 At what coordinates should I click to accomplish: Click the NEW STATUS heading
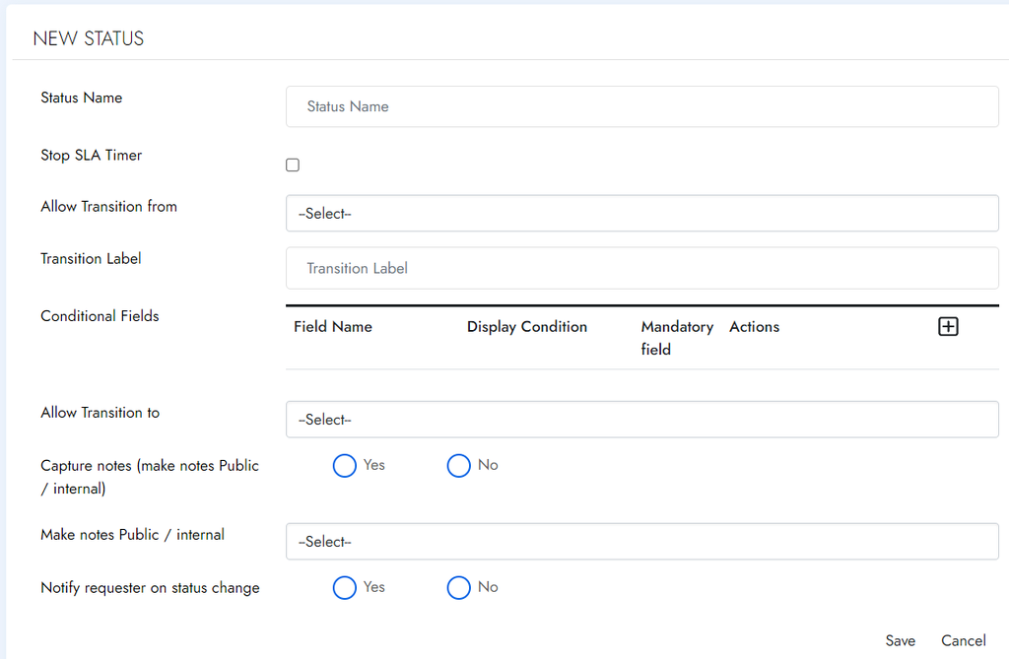[89, 38]
